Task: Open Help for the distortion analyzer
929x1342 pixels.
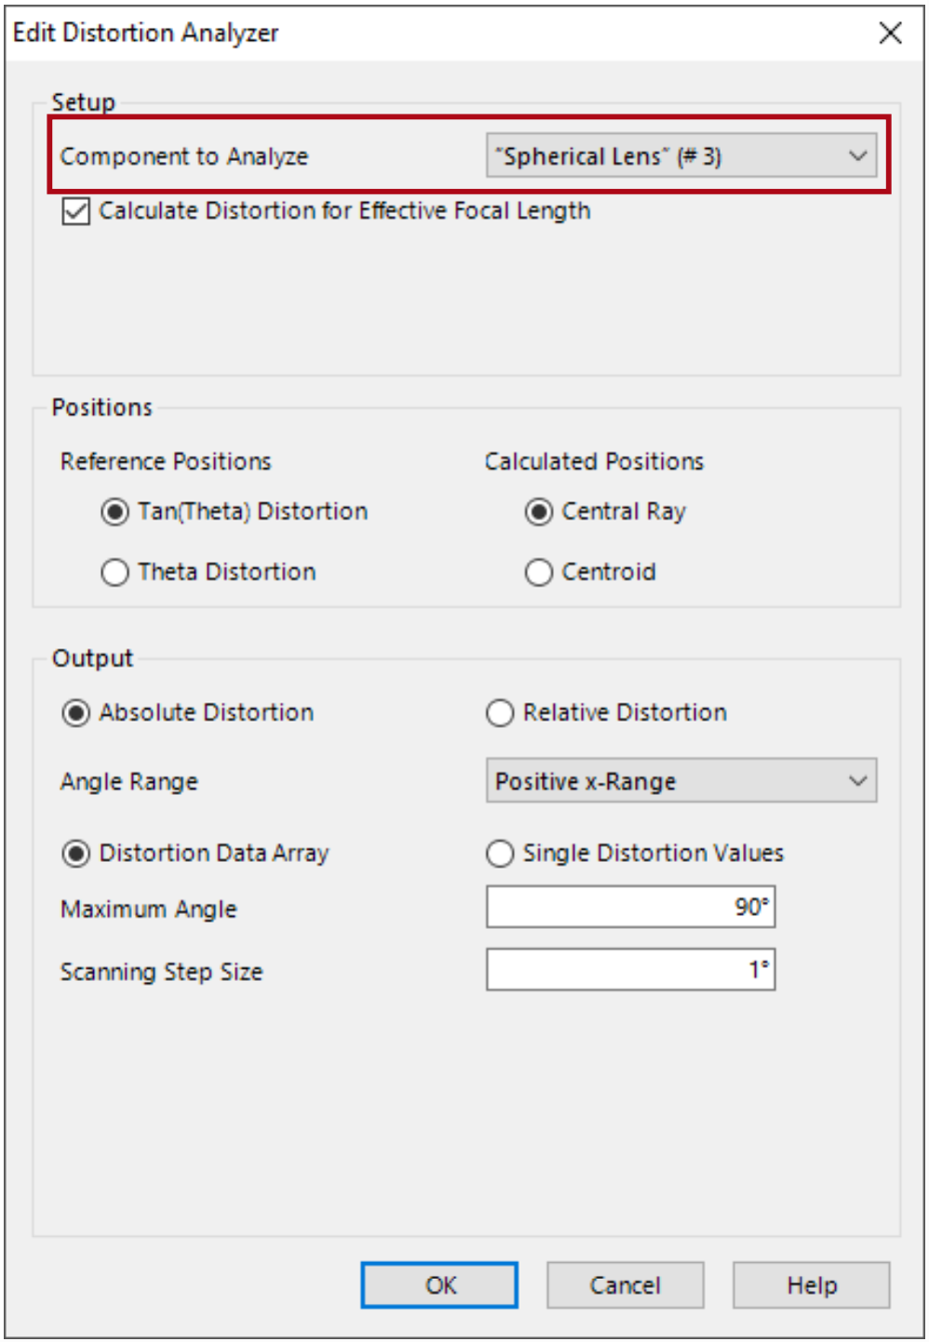Action: [x=811, y=1285]
